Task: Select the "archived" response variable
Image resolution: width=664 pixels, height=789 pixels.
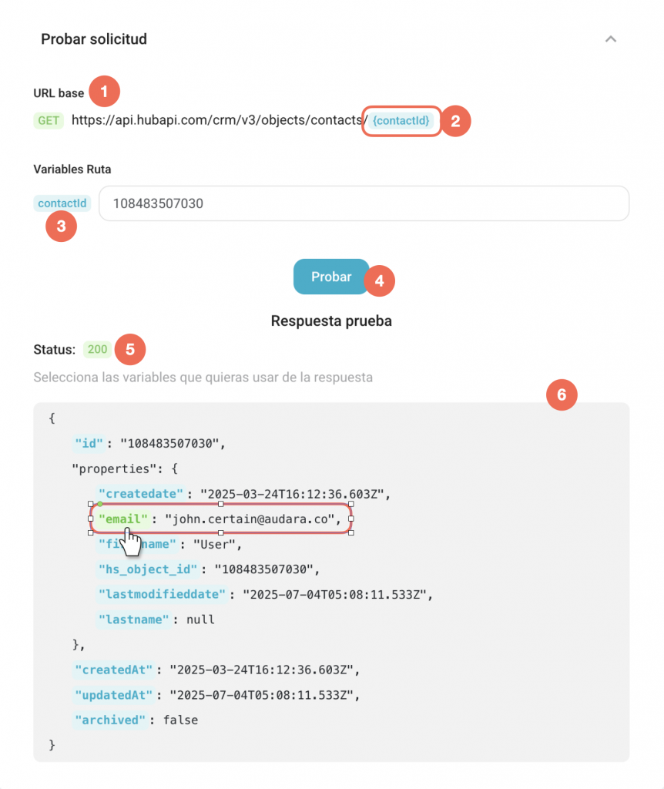Action: [x=109, y=720]
